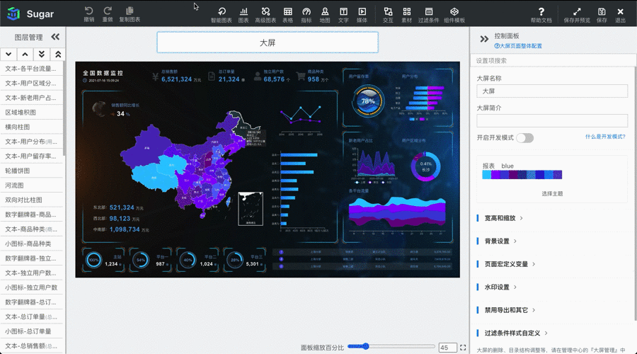Click the 大屏简介 input field
The image size is (637, 354).
click(x=552, y=121)
